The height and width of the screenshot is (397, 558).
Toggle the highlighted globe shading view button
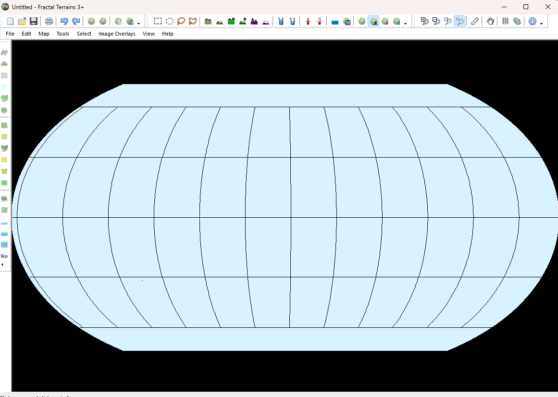[373, 21]
